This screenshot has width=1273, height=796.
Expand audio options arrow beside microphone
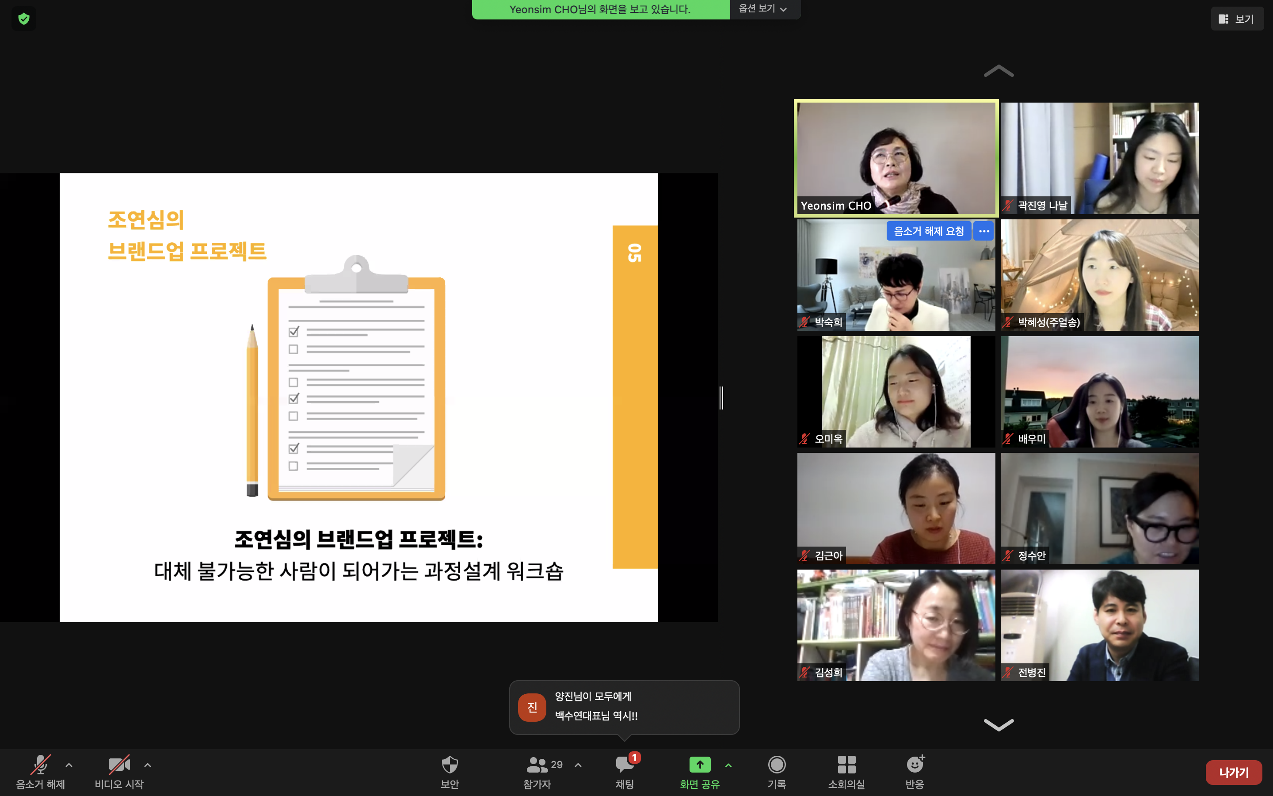click(x=69, y=765)
